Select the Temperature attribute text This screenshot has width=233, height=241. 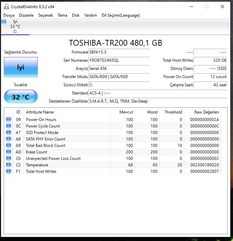point(37,165)
